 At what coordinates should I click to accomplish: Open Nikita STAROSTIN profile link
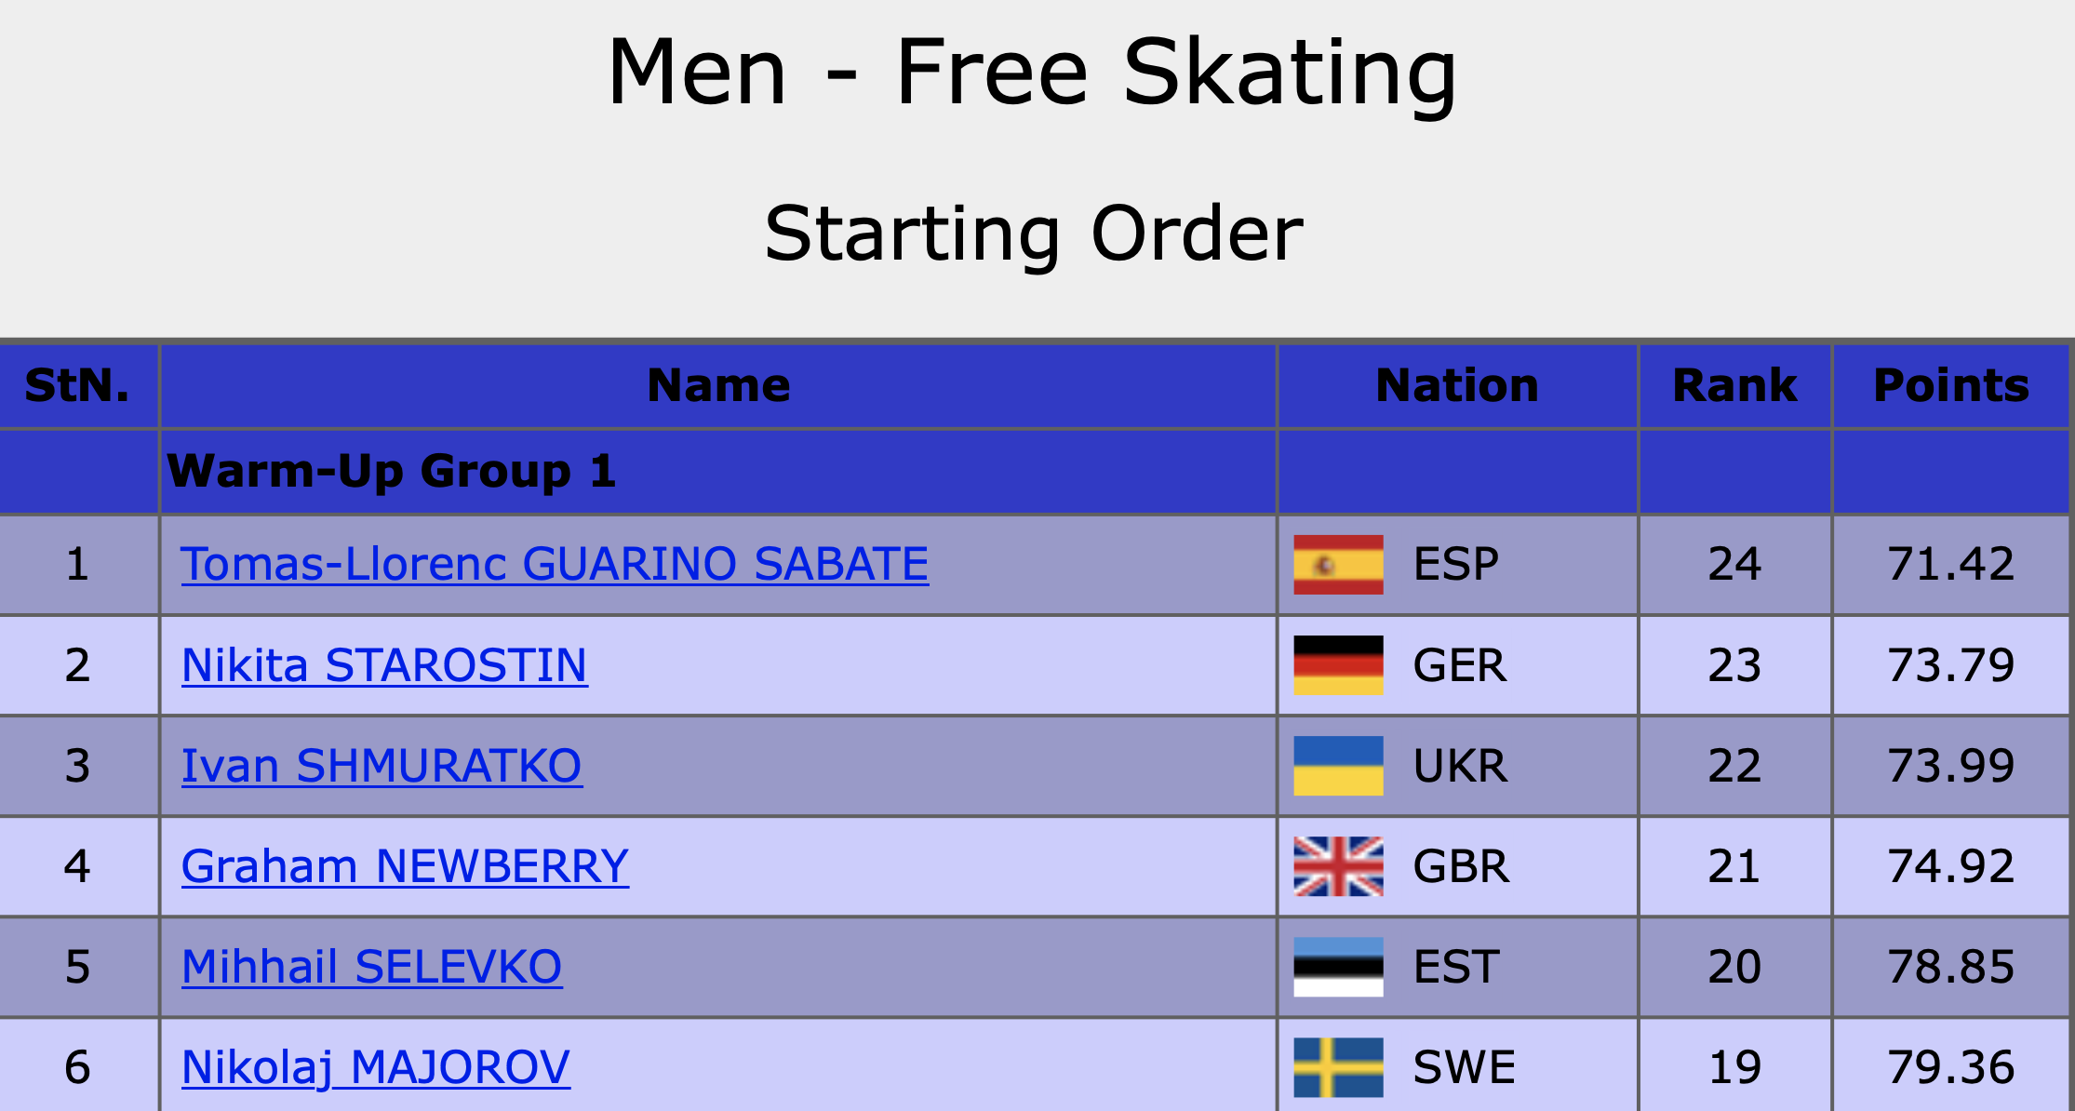click(x=384, y=665)
